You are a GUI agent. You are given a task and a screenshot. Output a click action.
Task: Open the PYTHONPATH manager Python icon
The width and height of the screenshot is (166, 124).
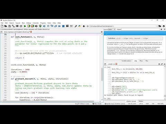[80, 26]
